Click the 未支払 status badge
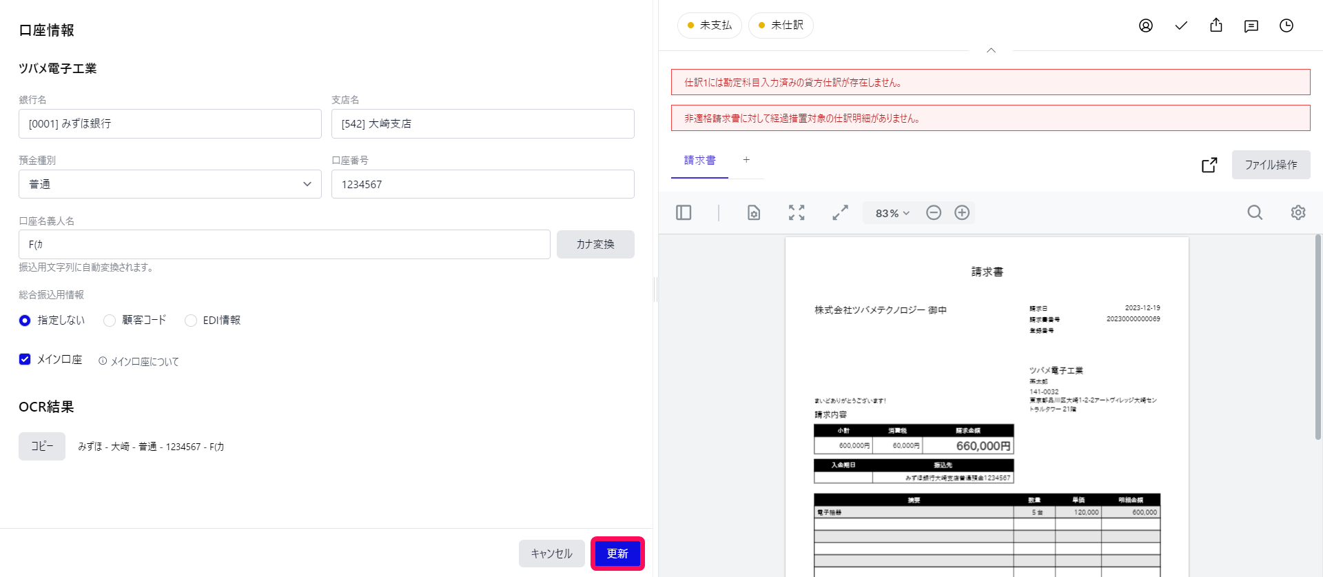 click(x=709, y=26)
